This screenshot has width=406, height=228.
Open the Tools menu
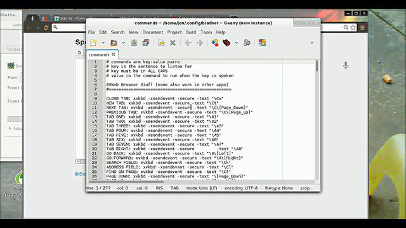[206, 32]
